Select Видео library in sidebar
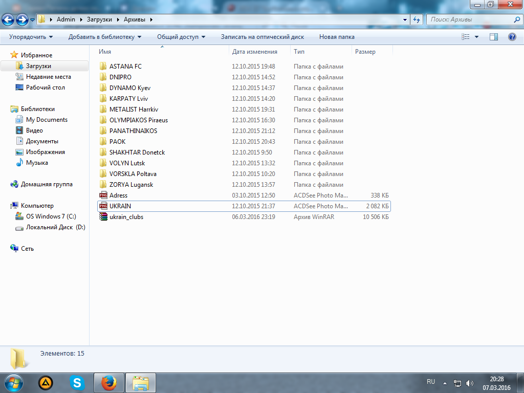Screen dimensions: 524x393 tap(34, 130)
